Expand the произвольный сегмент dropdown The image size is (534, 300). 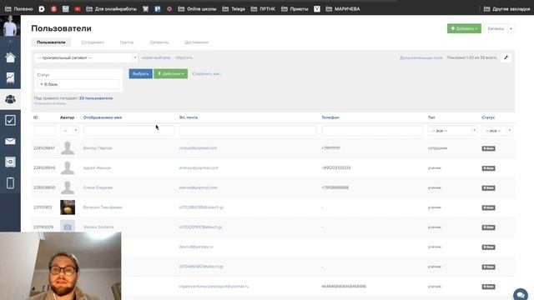click(86, 57)
